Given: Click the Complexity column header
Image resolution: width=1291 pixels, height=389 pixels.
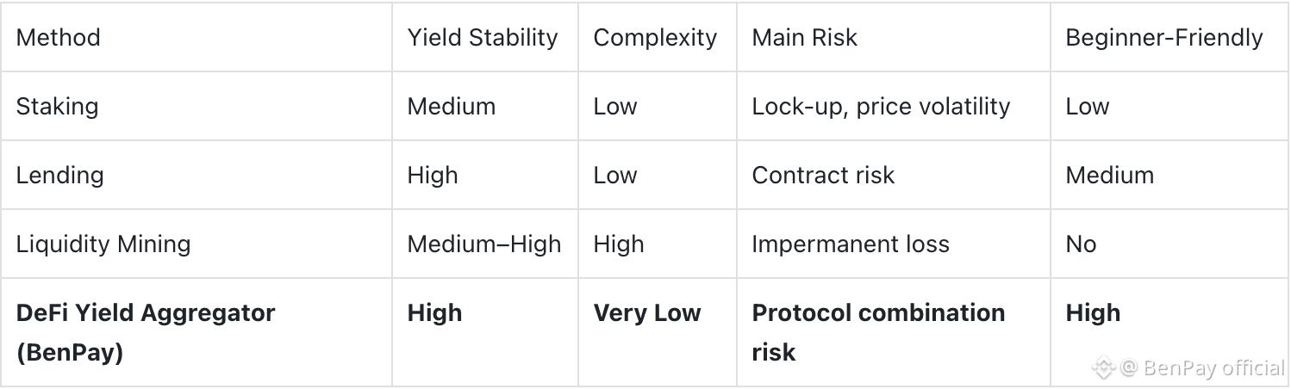Looking at the screenshot, I should (x=655, y=37).
